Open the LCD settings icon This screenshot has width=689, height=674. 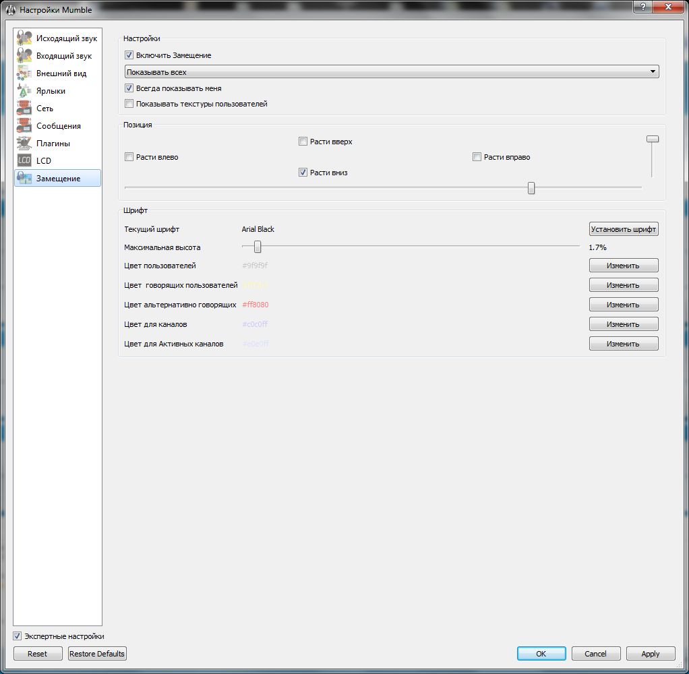pos(25,161)
